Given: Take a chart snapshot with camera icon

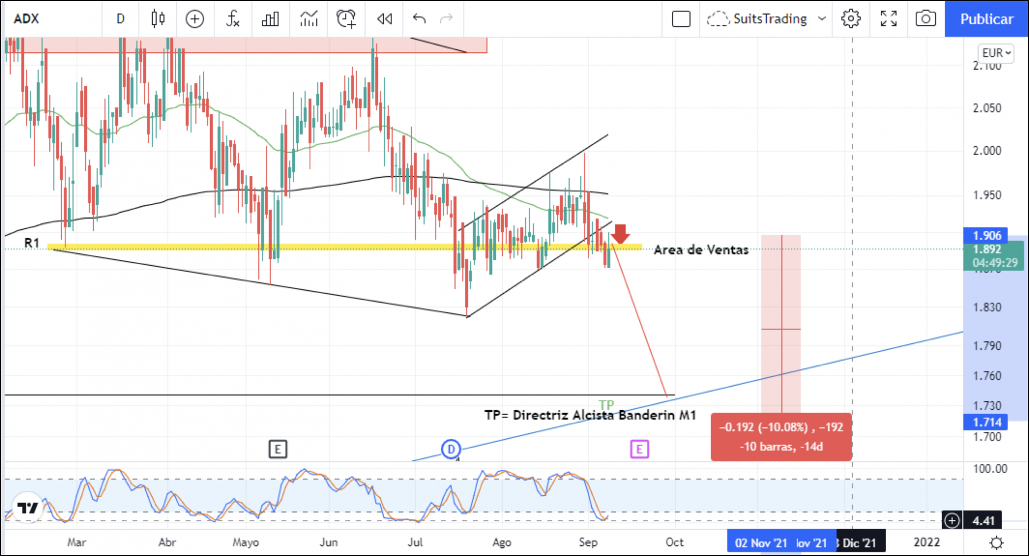Looking at the screenshot, I should pos(926,19).
